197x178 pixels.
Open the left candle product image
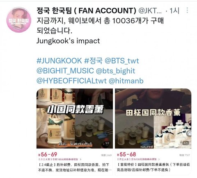click(x=75, y=118)
